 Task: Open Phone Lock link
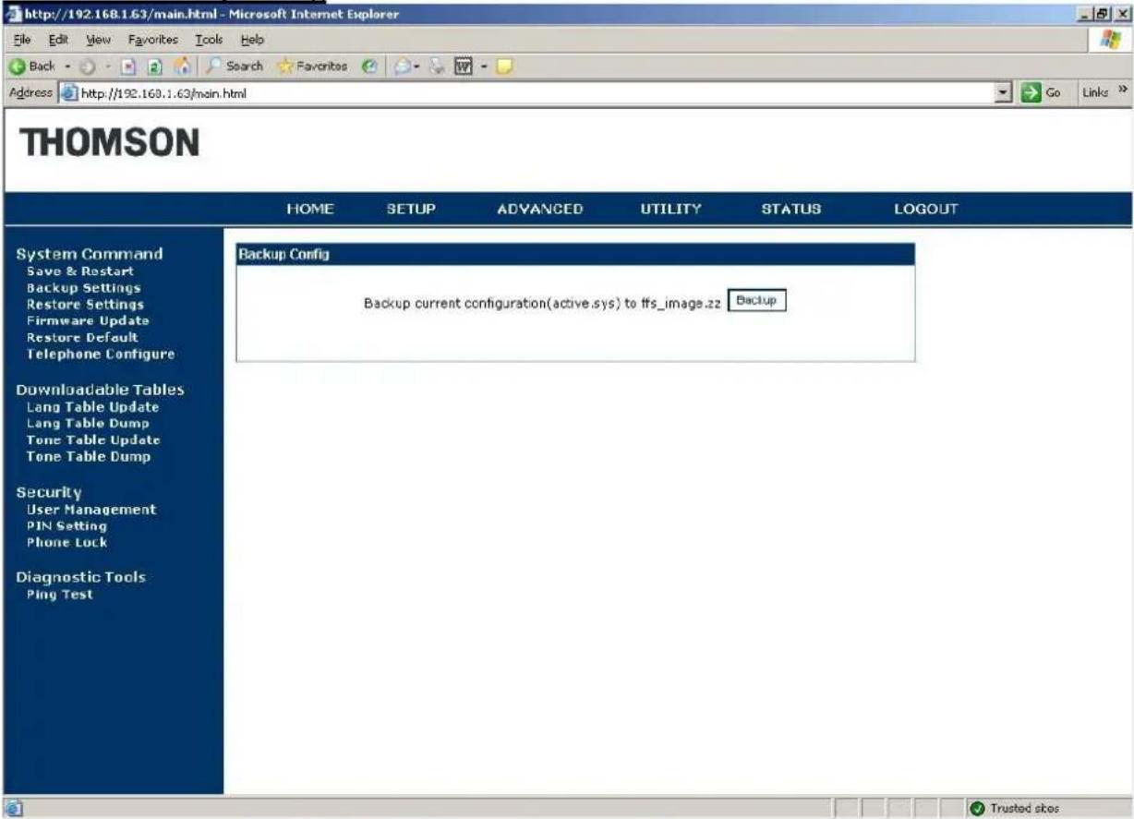[x=66, y=543]
